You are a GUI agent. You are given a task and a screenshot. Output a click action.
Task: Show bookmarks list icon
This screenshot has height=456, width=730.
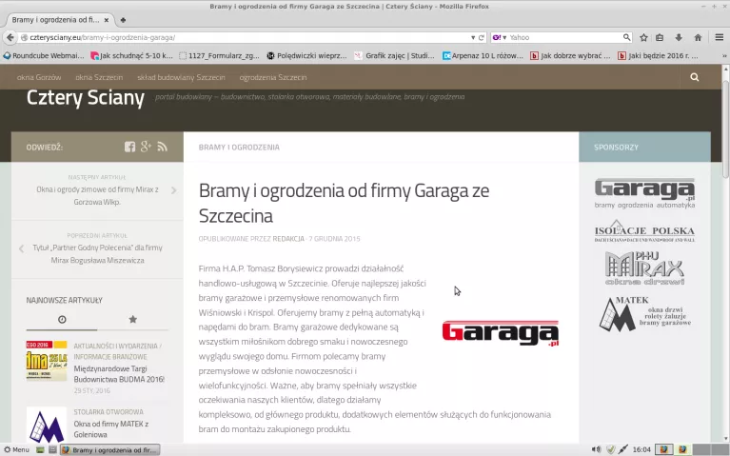coord(660,37)
